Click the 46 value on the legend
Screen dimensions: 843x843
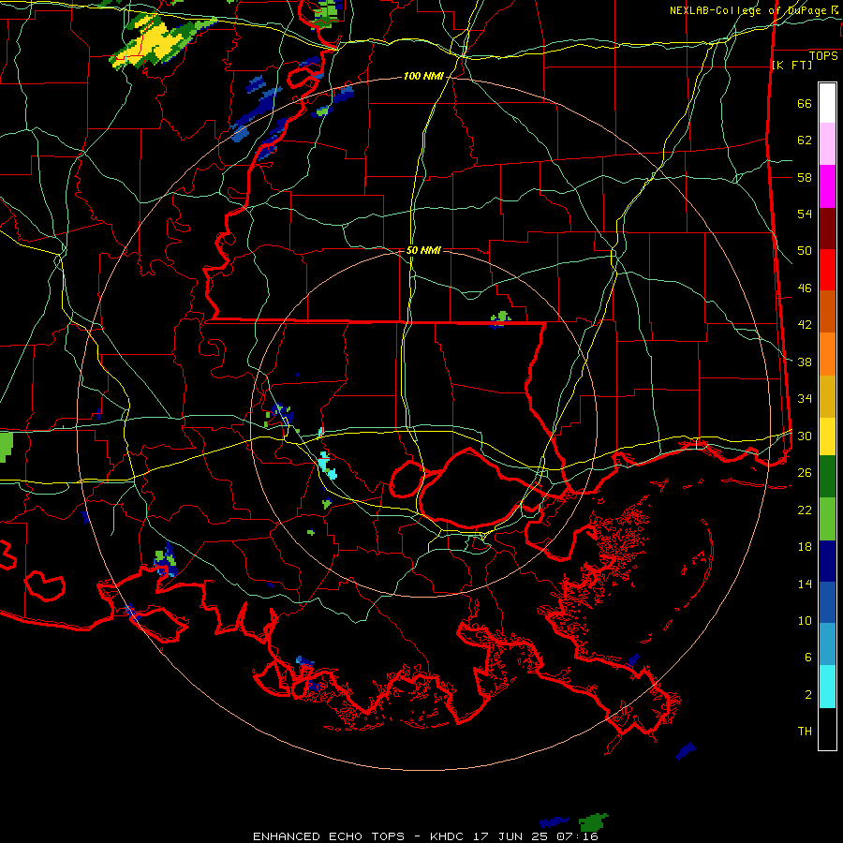(x=805, y=288)
